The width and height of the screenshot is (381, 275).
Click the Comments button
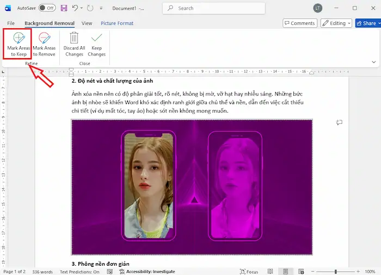(x=300, y=23)
